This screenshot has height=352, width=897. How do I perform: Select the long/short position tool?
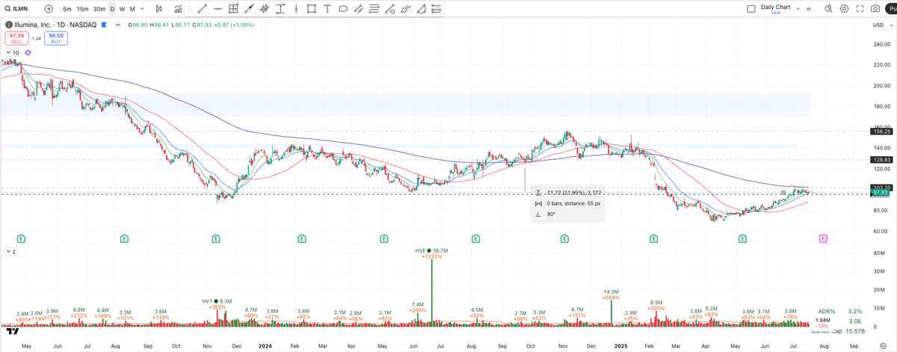(x=436, y=9)
